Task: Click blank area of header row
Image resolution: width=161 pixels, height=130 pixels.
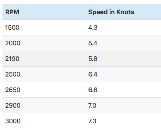Action: click(x=148, y=12)
